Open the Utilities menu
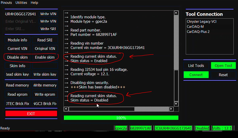 (21, 3)
